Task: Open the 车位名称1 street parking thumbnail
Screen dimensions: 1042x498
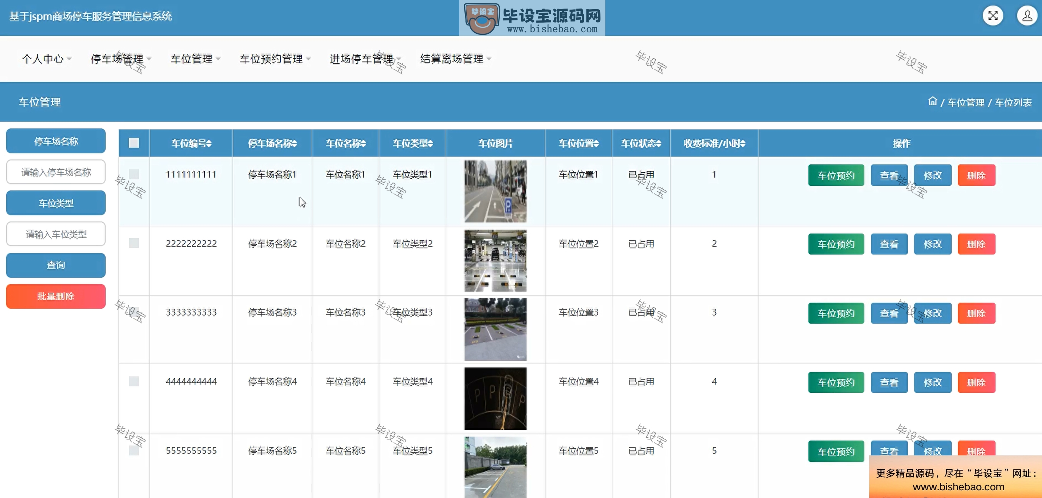Action: 496,191
